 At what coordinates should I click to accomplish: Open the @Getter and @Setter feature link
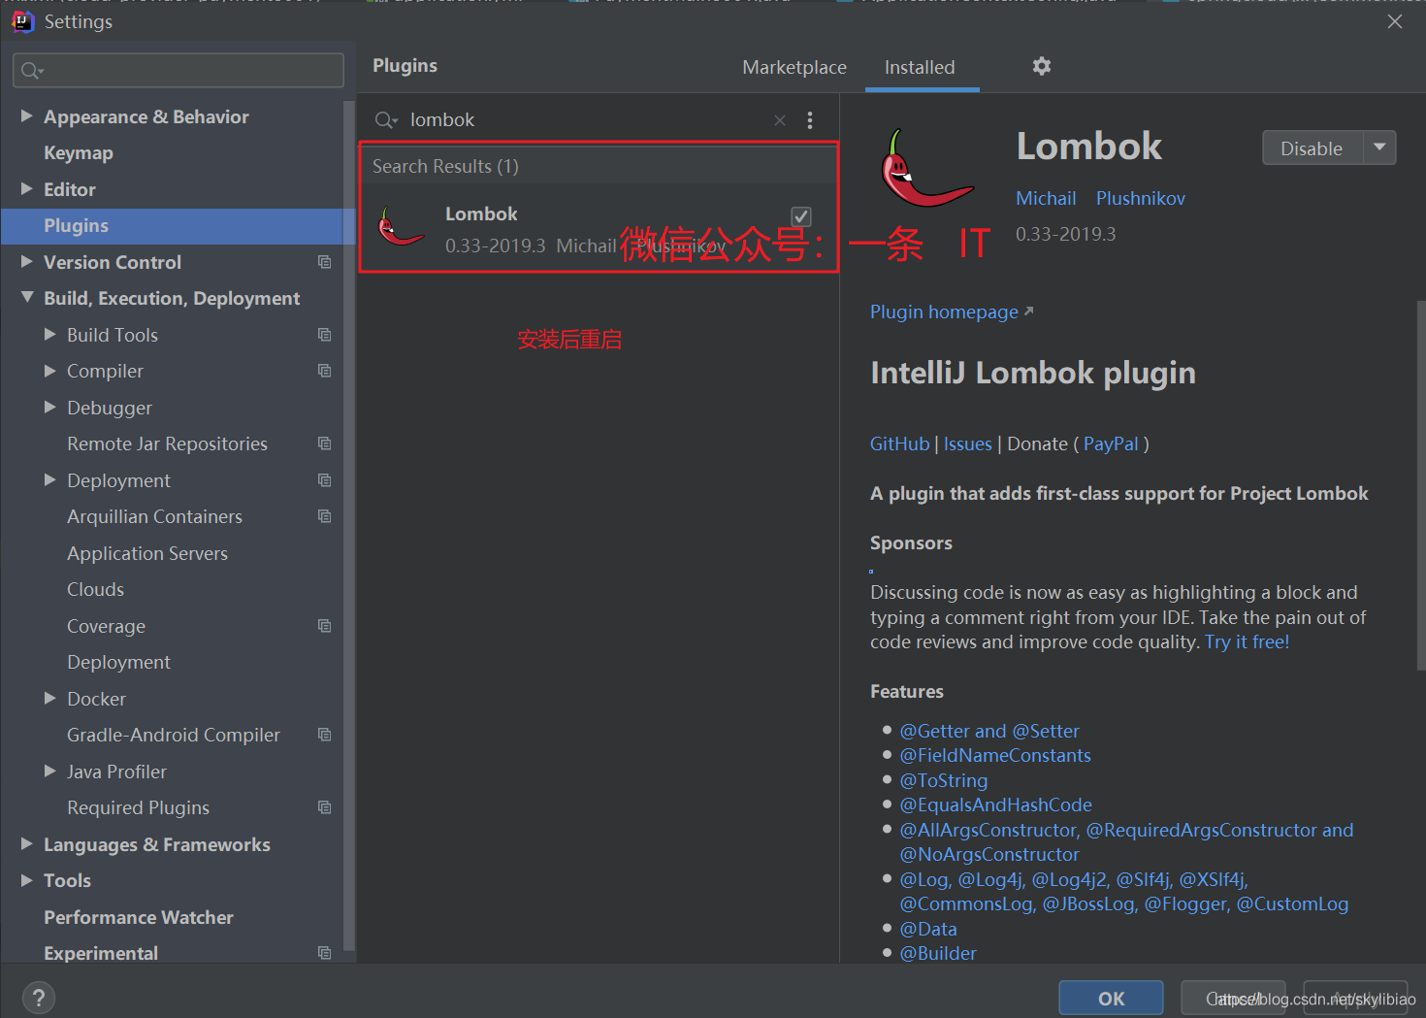click(x=989, y=731)
